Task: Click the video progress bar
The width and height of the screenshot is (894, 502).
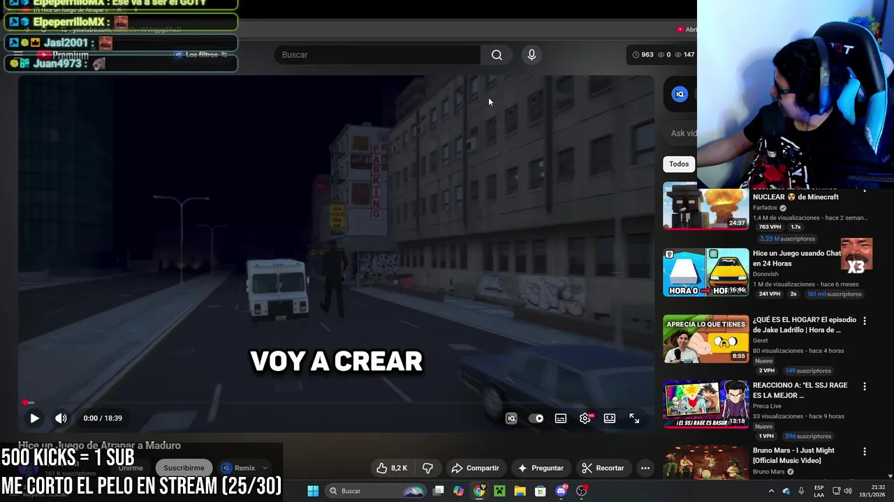Action: (337, 402)
